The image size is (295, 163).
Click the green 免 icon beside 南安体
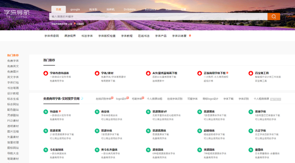pos(97,112)
